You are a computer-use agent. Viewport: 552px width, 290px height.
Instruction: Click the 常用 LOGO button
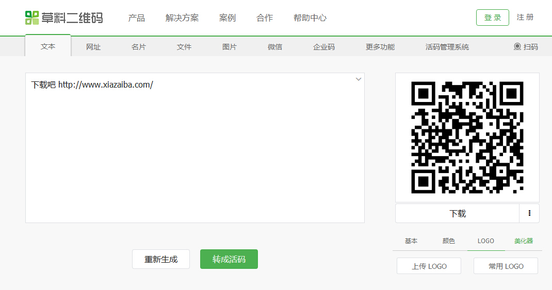pos(506,266)
